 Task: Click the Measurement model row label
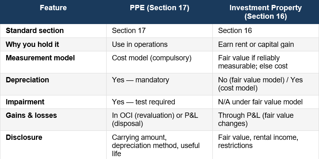pyautogui.click(x=40, y=58)
